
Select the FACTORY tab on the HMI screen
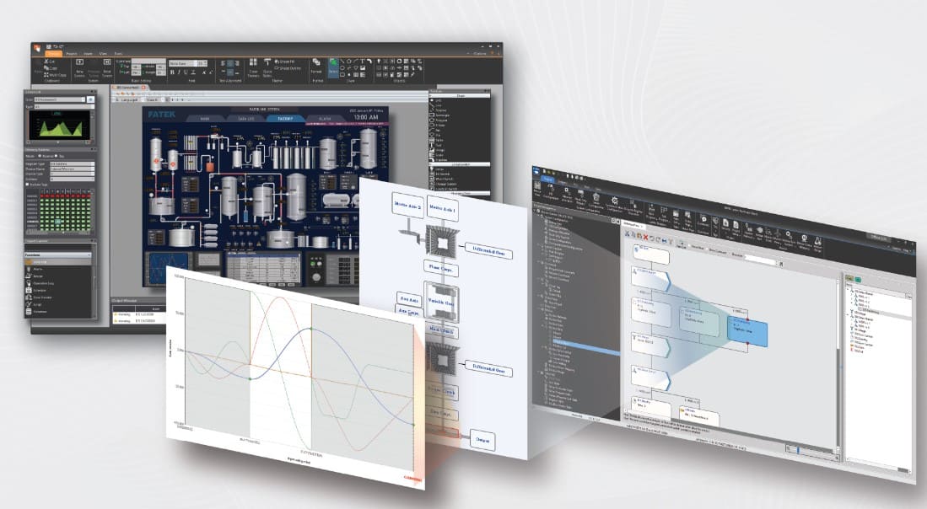[283, 119]
